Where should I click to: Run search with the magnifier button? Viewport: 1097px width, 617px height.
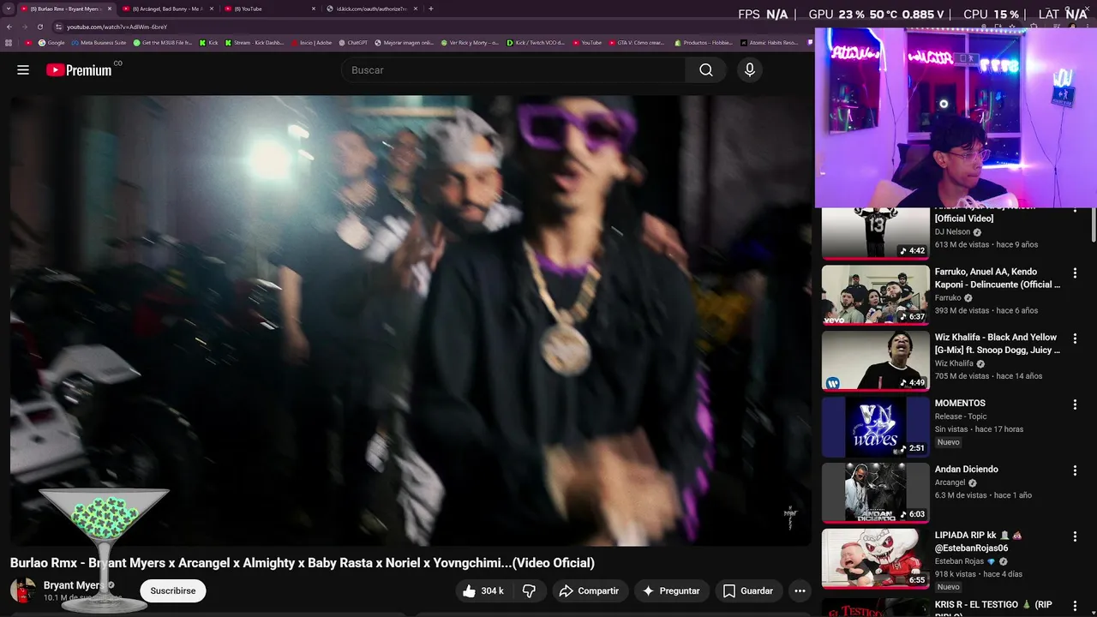(x=706, y=70)
